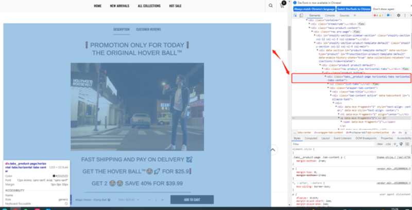This screenshot has width=412, height=210.
Task: Toggle the device toolbar icon in DevTools
Action: [x=302, y=15]
